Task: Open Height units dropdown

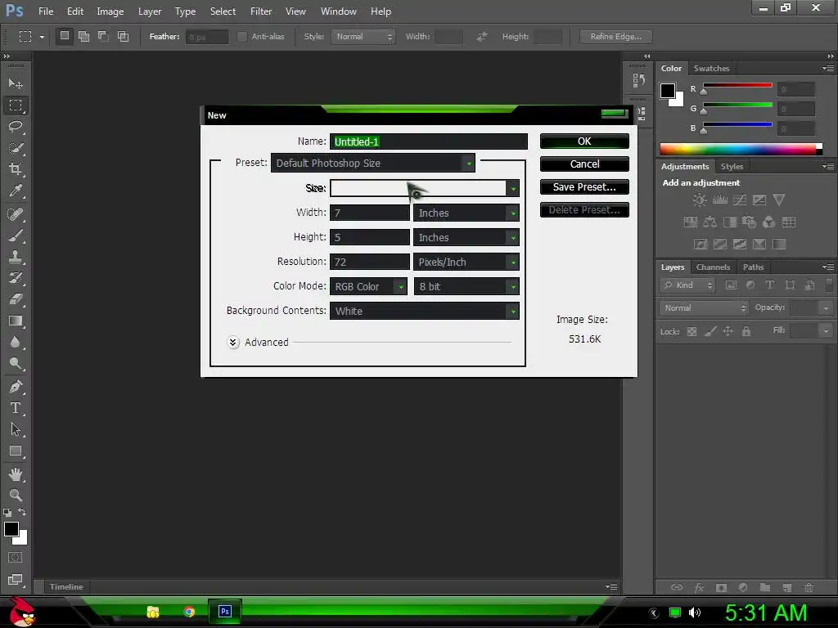Action: tap(466, 238)
